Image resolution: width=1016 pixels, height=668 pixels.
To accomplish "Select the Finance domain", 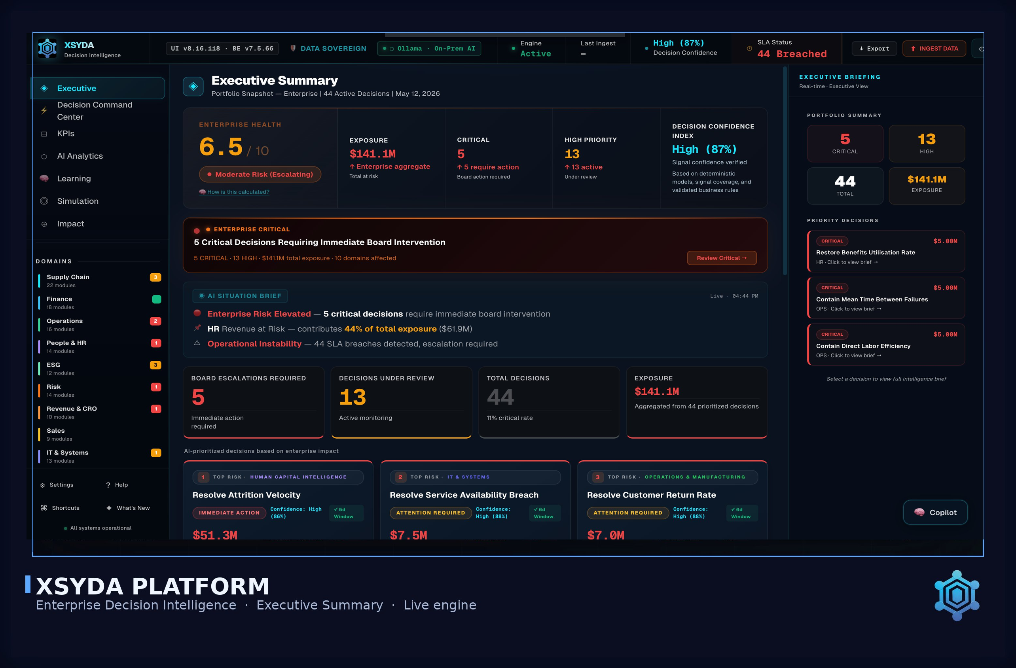I will click(99, 303).
